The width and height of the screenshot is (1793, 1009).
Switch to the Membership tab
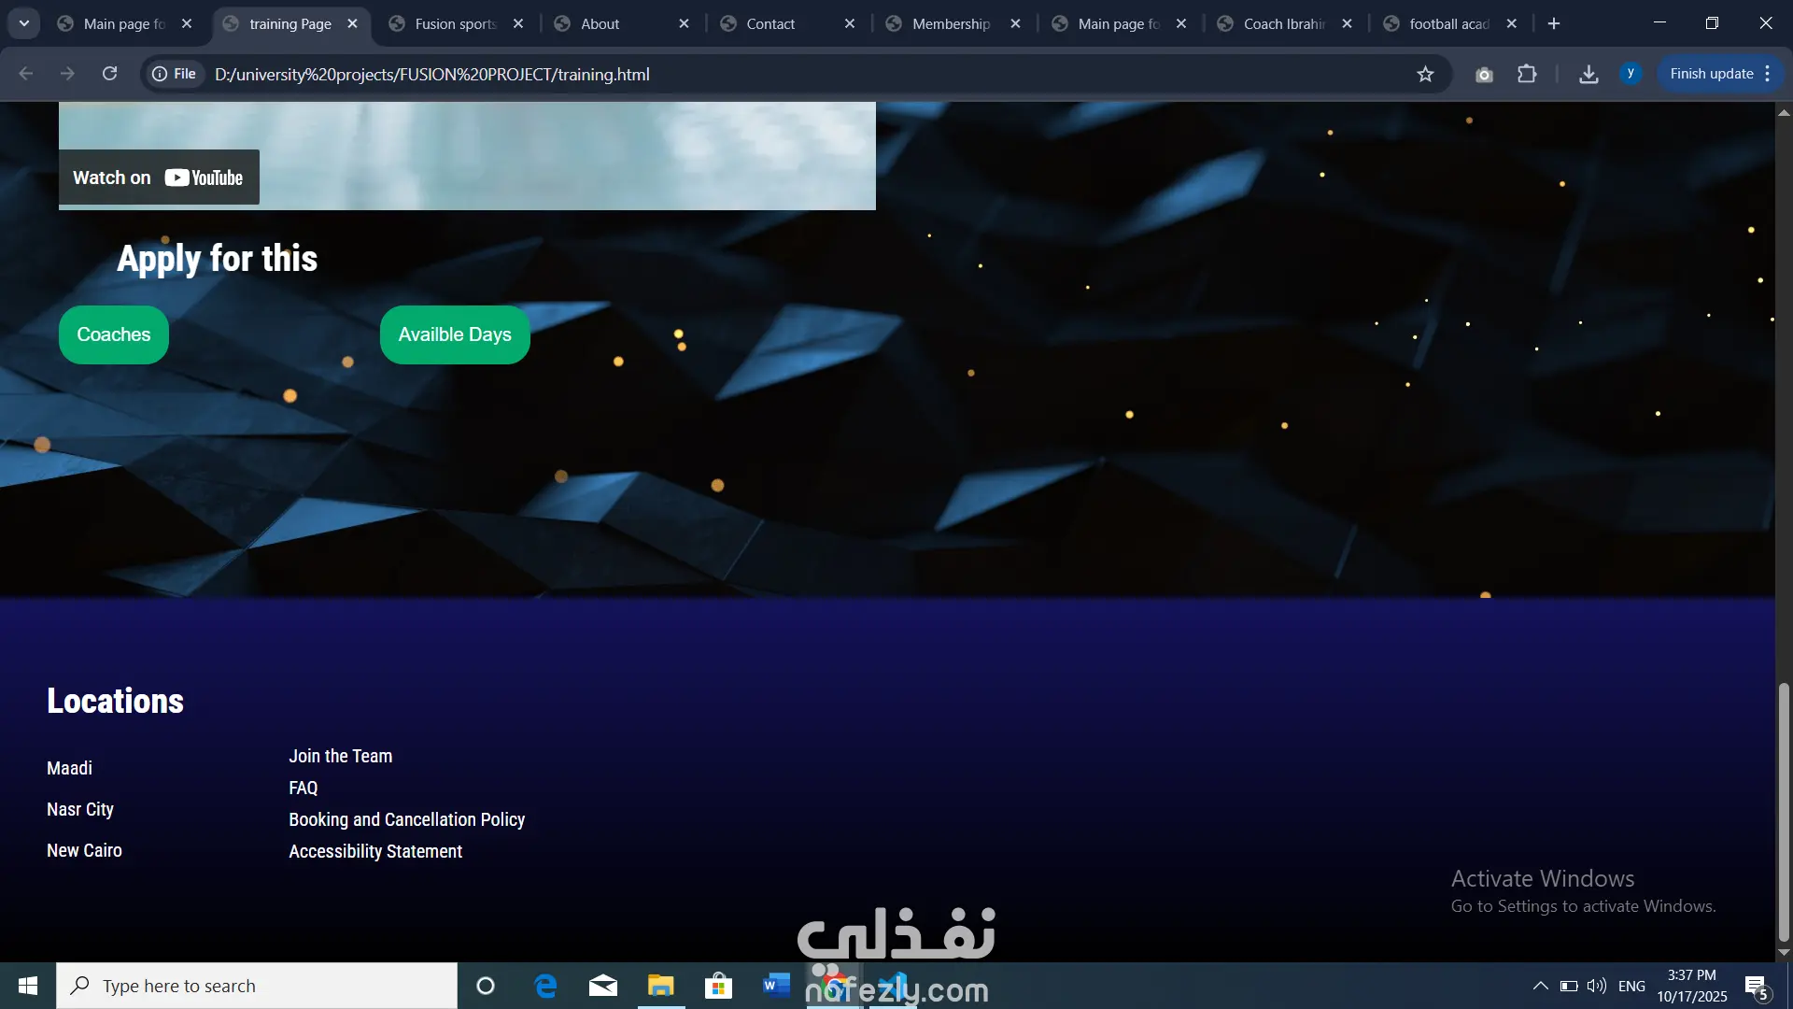(x=951, y=23)
